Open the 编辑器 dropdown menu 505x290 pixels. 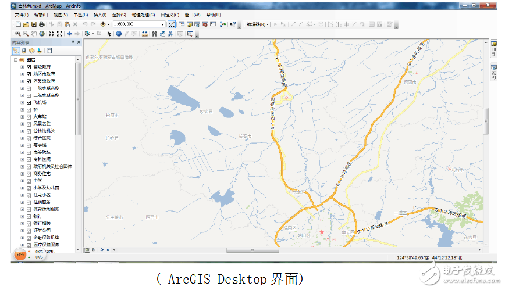257,24
